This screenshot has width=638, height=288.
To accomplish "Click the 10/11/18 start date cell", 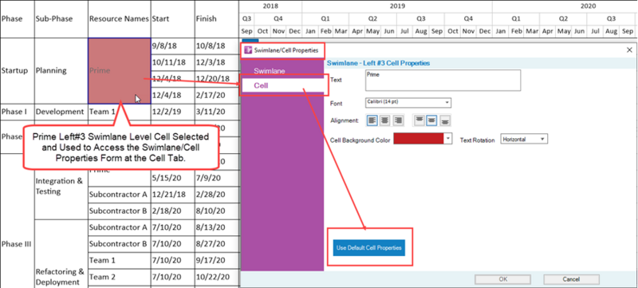I will [172, 62].
